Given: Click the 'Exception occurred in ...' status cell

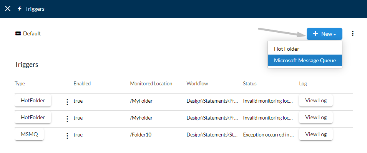Looking at the screenshot, I should [x=268, y=135].
